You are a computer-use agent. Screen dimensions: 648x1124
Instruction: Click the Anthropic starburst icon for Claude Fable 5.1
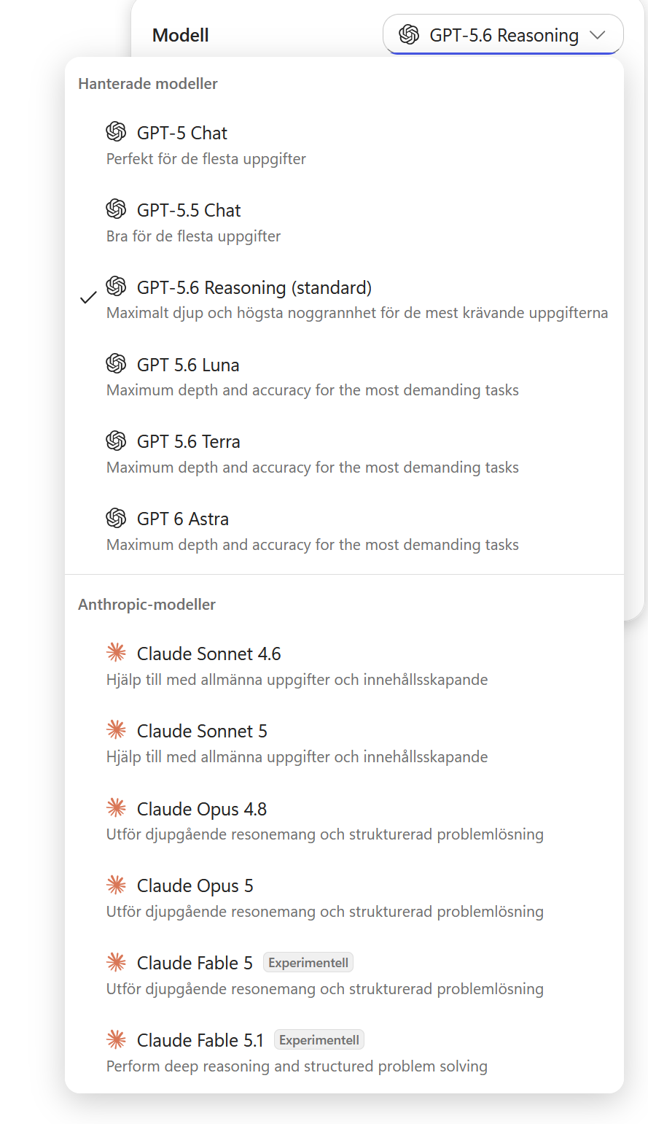[x=116, y=1039]
